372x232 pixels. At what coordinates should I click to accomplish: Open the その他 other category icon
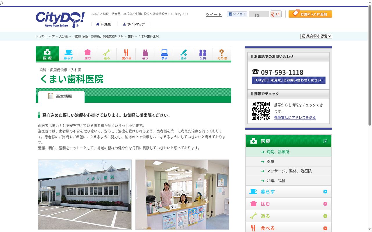coord(222,54)
